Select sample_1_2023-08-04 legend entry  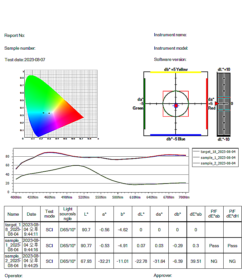coord(218,157)
